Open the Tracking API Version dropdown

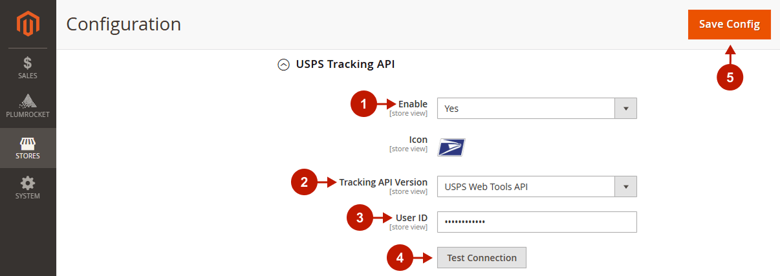point(537,187)
